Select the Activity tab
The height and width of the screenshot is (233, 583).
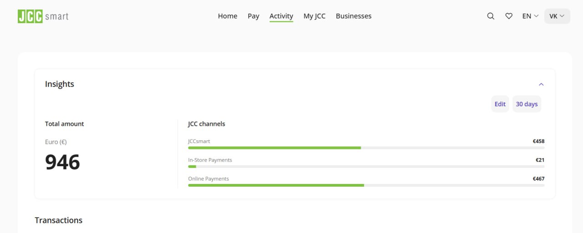281,16
